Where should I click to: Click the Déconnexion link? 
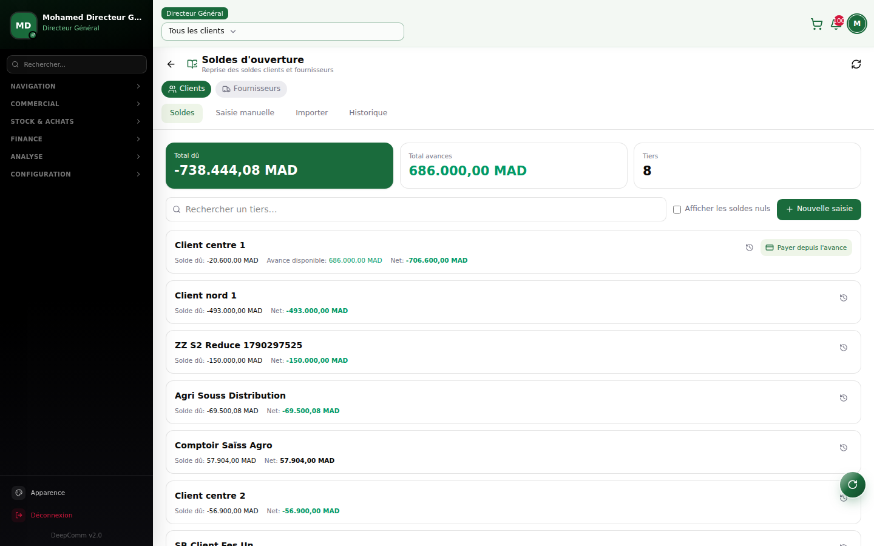point(52,515)
